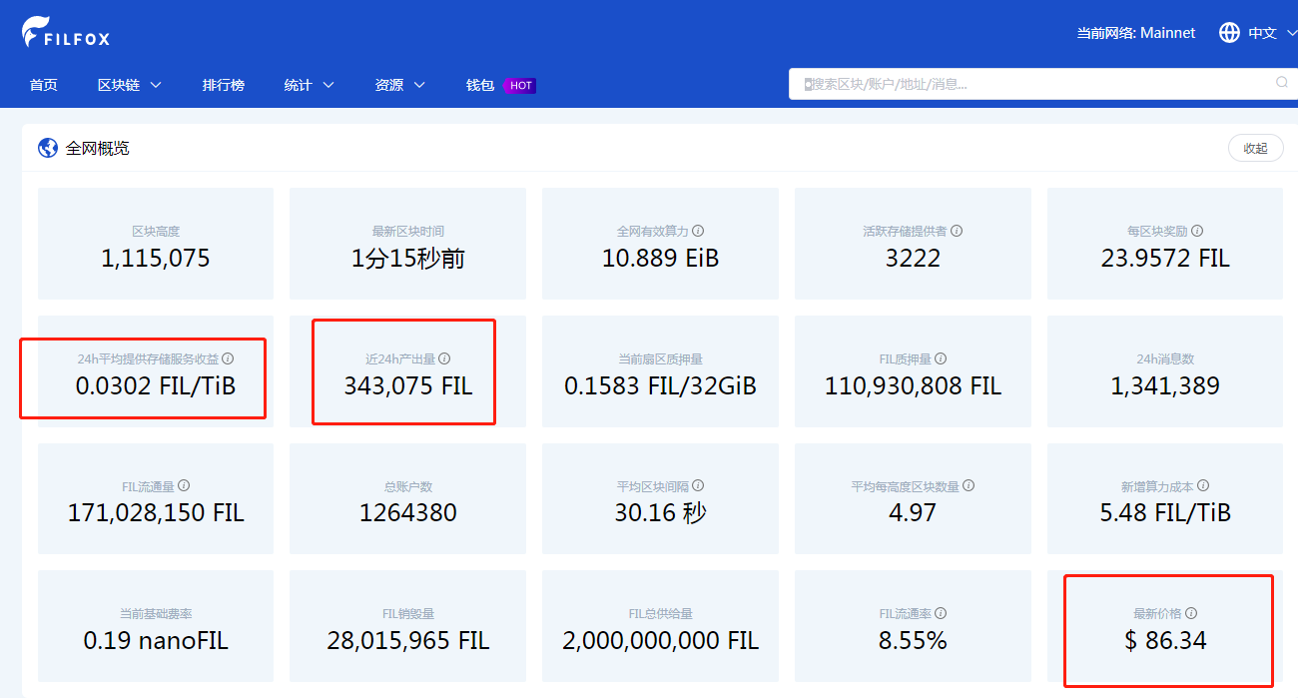
Task: Click the 110,930,808 FIL pledge value
Action: 913,386
